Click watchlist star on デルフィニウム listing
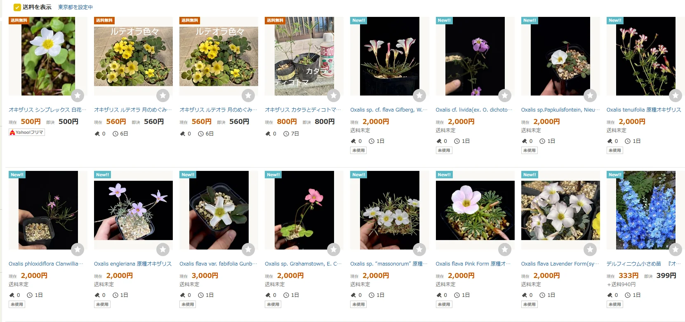685x322 pixels. [x=675, y=250]
